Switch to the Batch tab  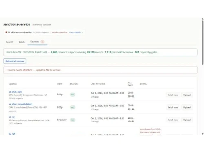tap(22, 42)
